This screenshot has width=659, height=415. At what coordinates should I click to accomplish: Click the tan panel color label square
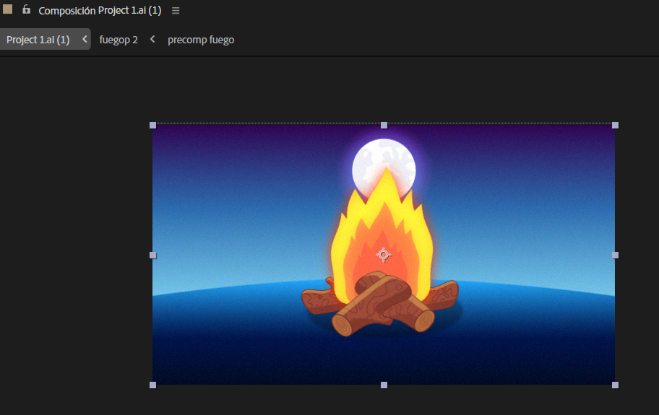coord(7,9)
